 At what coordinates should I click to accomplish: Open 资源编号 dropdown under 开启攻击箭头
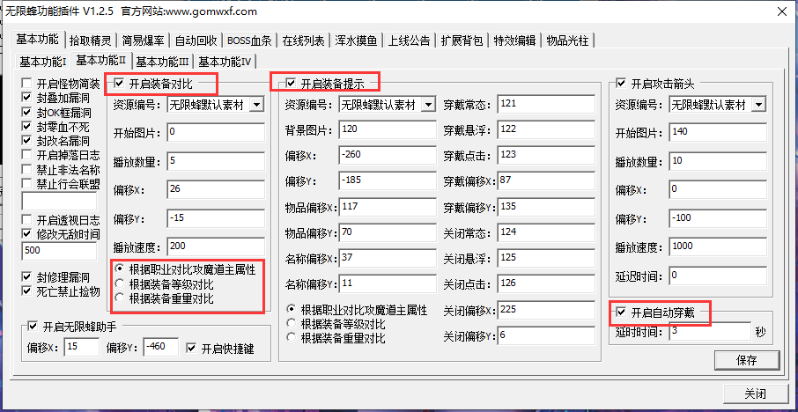coord(758,105)
